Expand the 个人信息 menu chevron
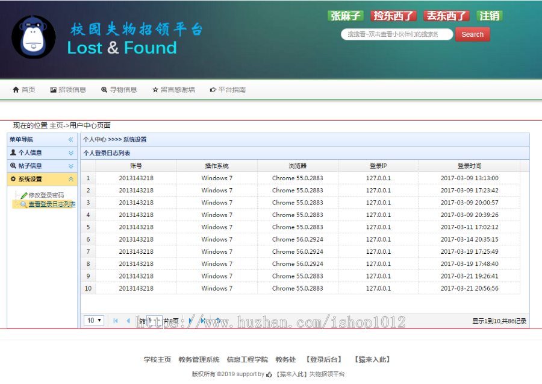Screen dimensions: 542x384 (x=70, y=153)
